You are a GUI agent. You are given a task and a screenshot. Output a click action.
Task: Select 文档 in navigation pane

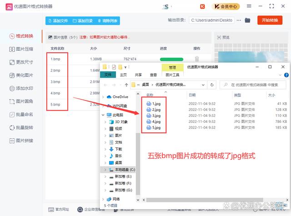click(x=115, y=142)
